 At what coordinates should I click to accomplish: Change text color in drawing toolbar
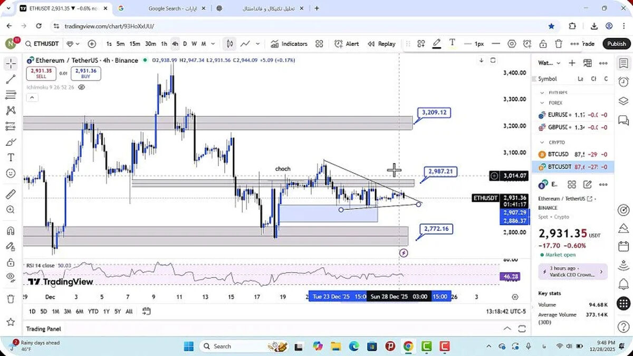pyautogui.click(x=452, y=43)
